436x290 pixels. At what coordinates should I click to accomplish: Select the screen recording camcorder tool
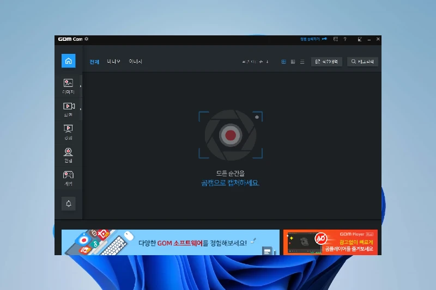tap(68, 109)
